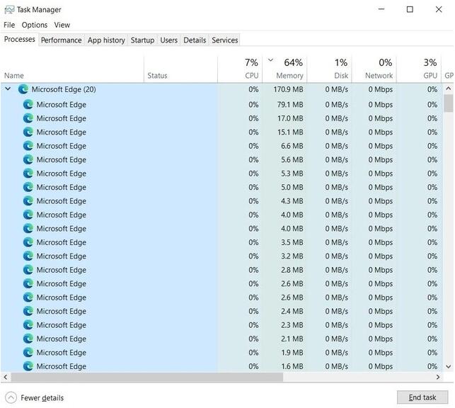Sort processes by the 1% Disk header

pyautogui.click(x=329, y=69)
